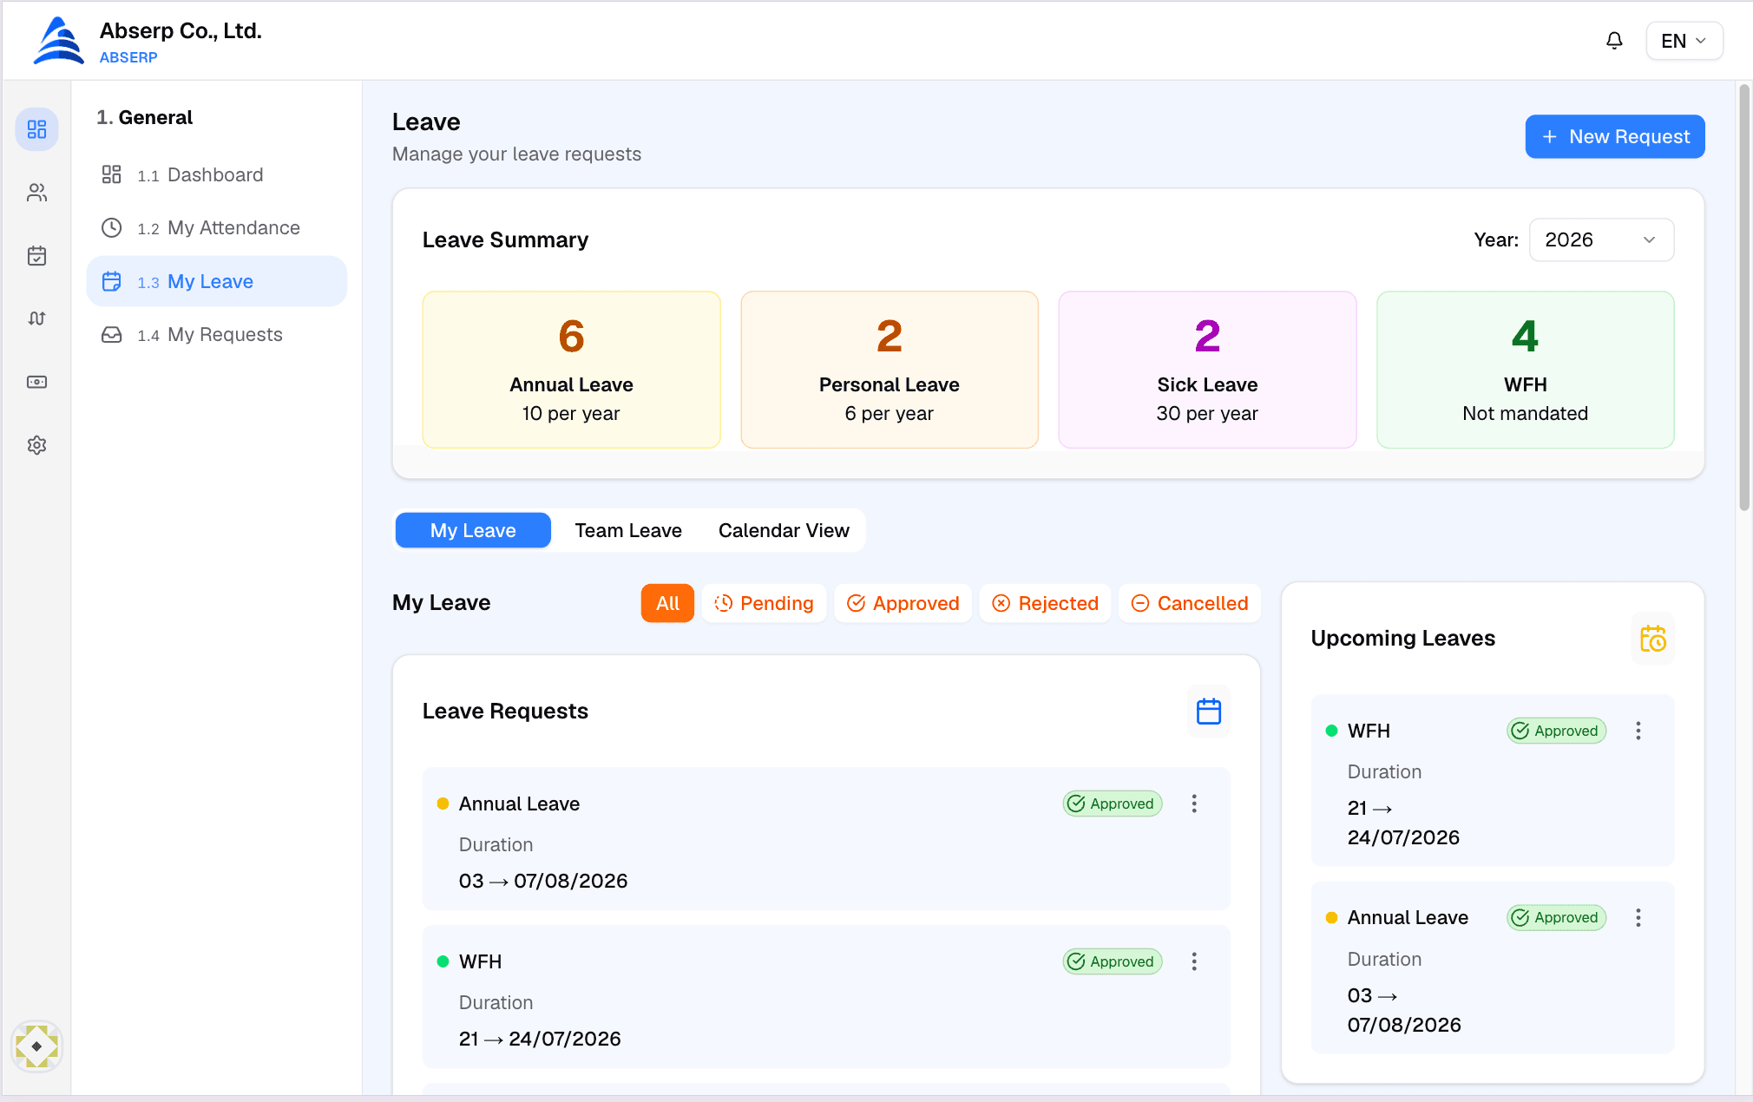Click the settings gear in sidebar rail
Screen dimensions: 1753x1102
[x=36, y=445]
